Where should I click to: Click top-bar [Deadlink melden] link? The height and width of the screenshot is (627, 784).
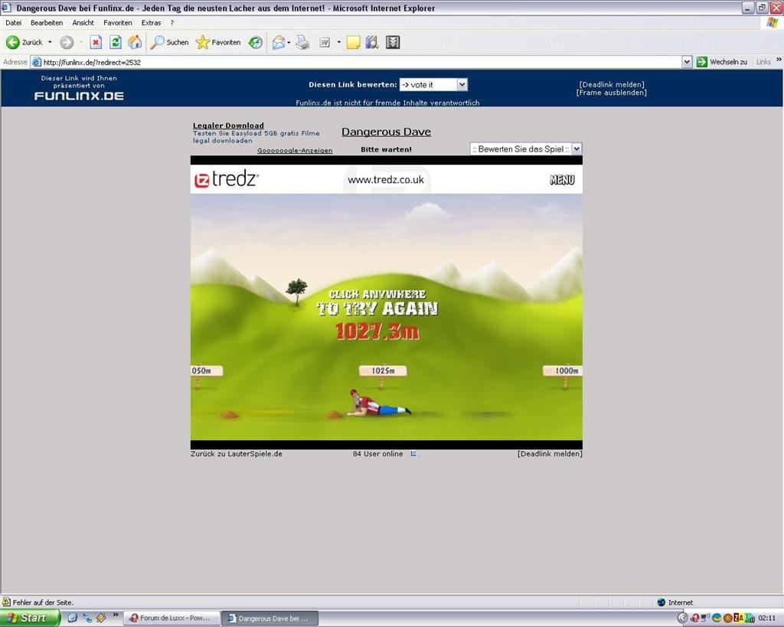pos(612,84)
